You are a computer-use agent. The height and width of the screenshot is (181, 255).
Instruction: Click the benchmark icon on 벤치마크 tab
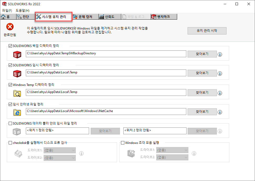[x=154, y=17]
